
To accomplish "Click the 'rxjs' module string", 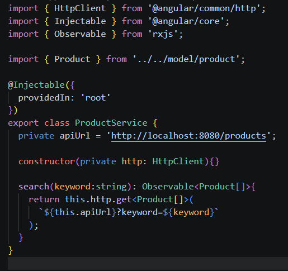I will [163, 35].
